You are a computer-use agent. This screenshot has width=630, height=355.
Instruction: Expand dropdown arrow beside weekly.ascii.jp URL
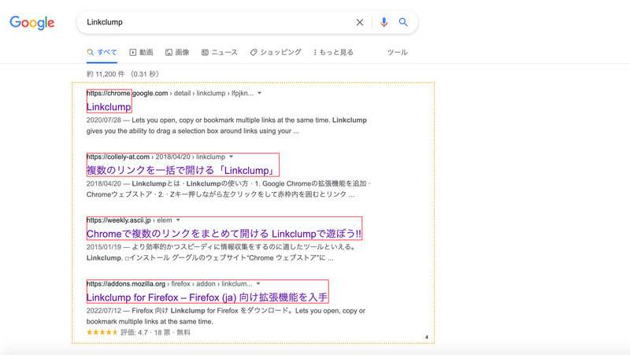pos(178,220)
